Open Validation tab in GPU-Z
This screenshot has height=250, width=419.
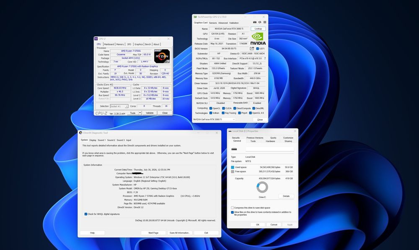click(x=234, y=23)
